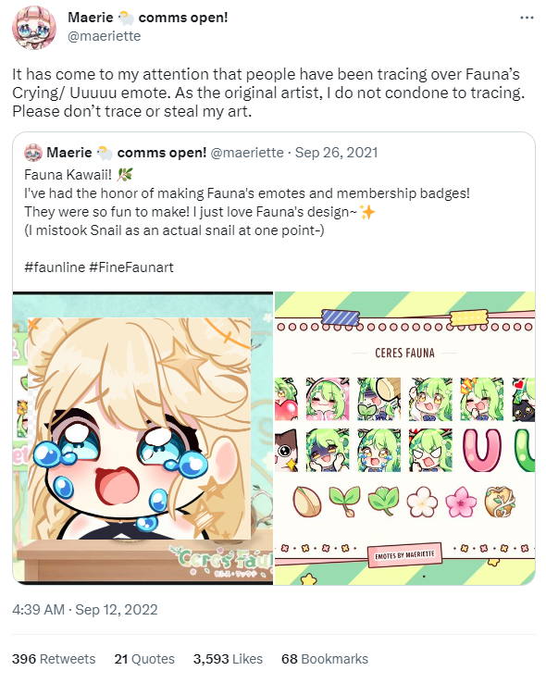
Task: Open the three-dots more options menu
Action: tap(527, 18)
